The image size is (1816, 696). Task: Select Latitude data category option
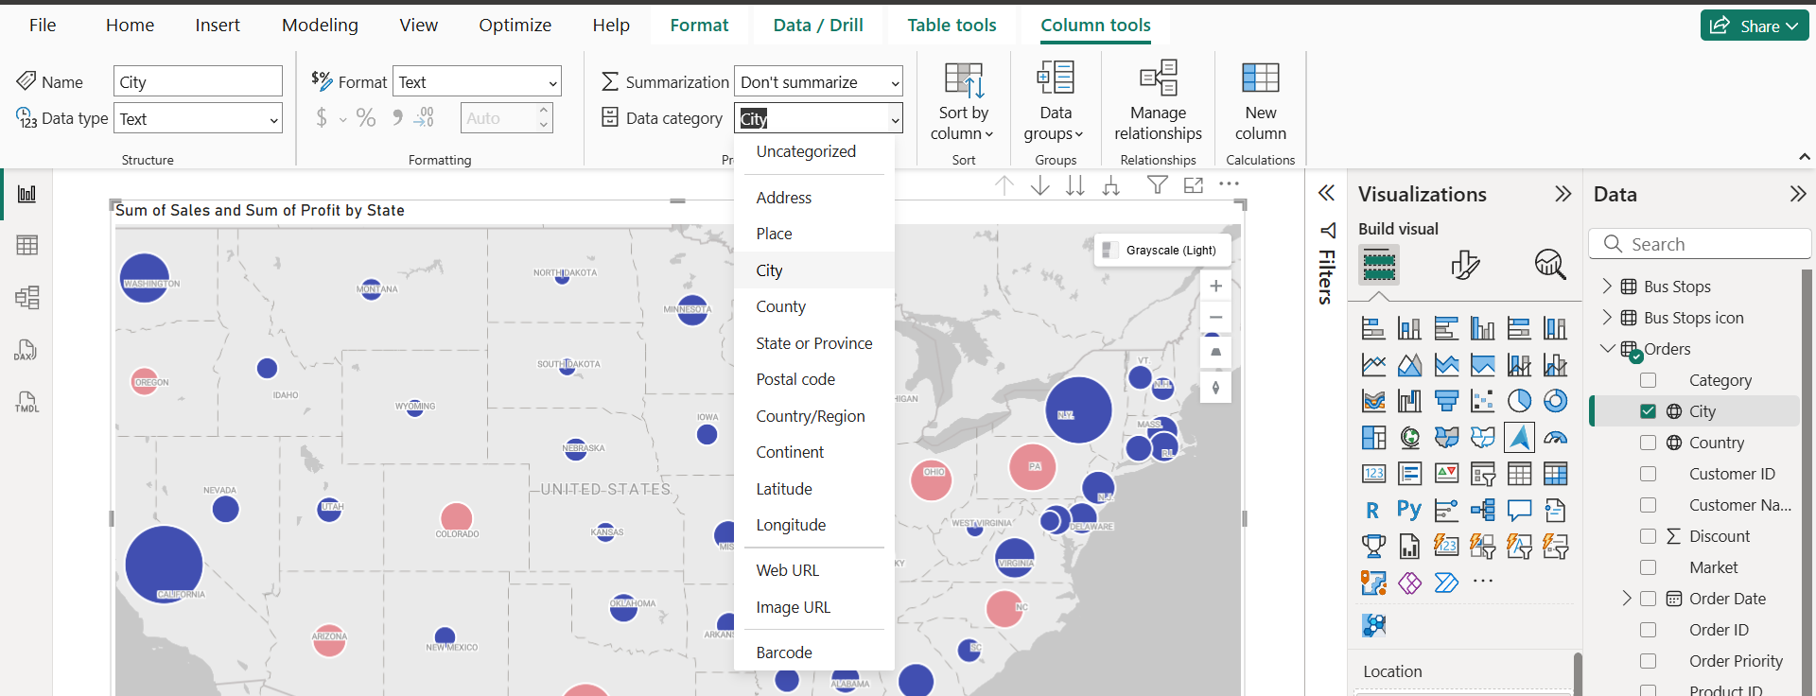coord(814,489)
